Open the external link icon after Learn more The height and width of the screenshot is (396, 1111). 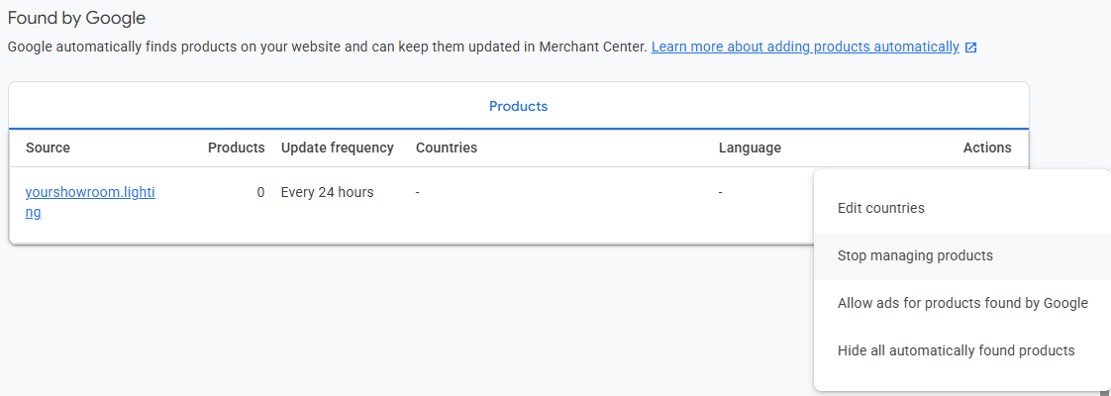coord(970,48)
